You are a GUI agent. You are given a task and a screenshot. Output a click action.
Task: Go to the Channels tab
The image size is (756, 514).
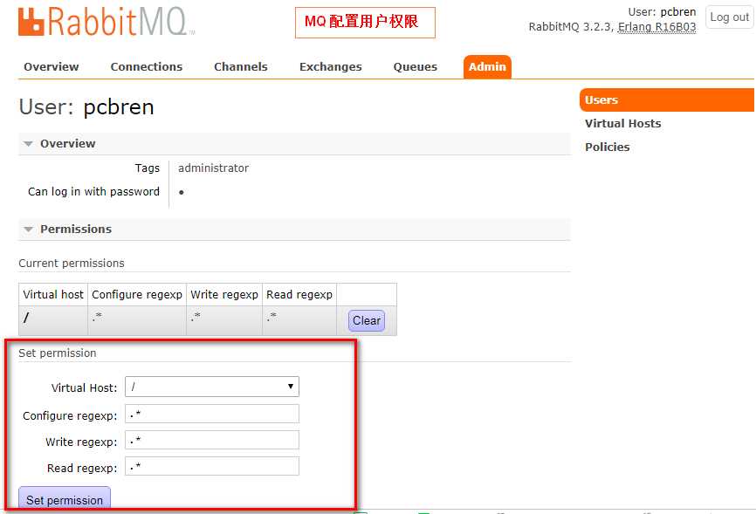point(241,66)
